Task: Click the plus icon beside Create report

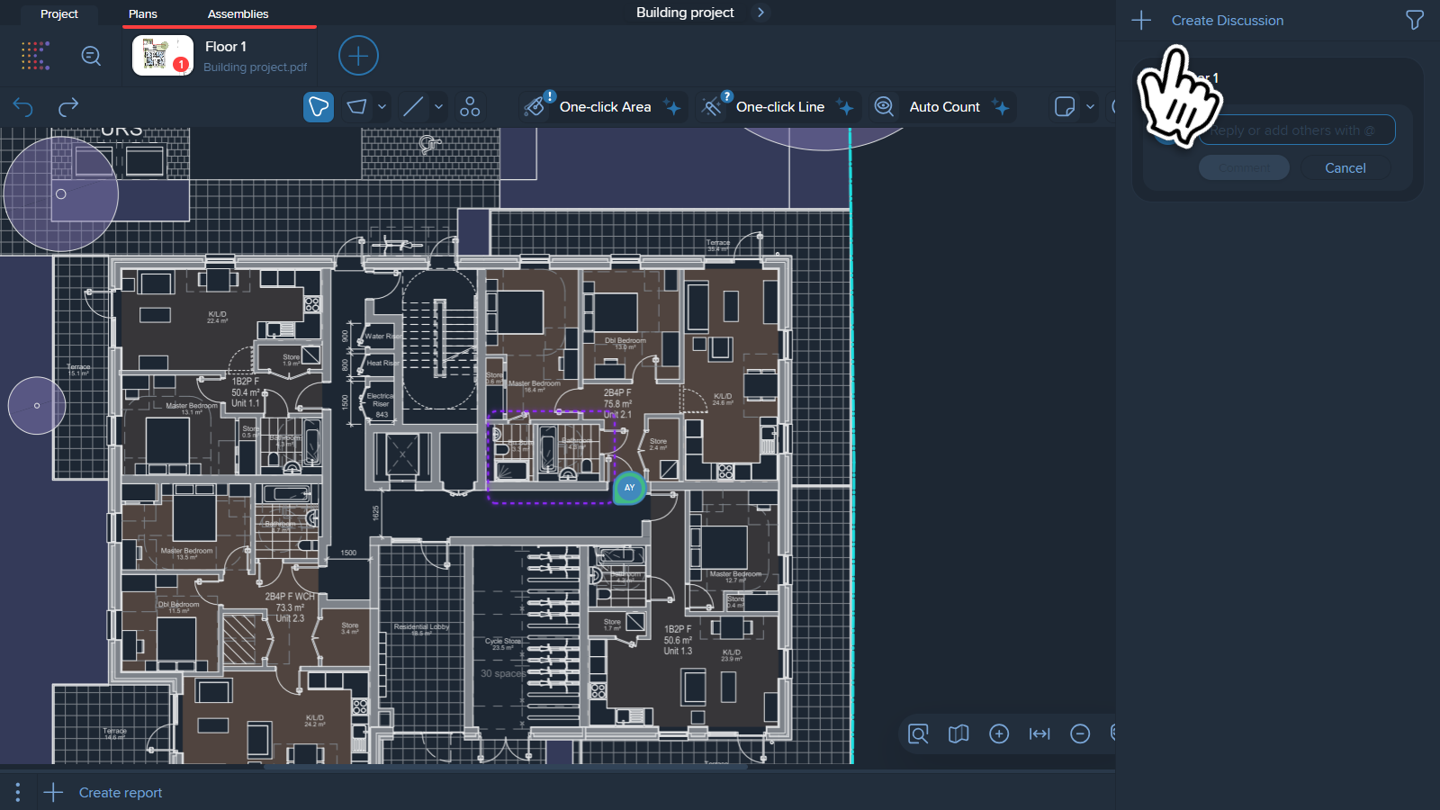Action: 53,792
